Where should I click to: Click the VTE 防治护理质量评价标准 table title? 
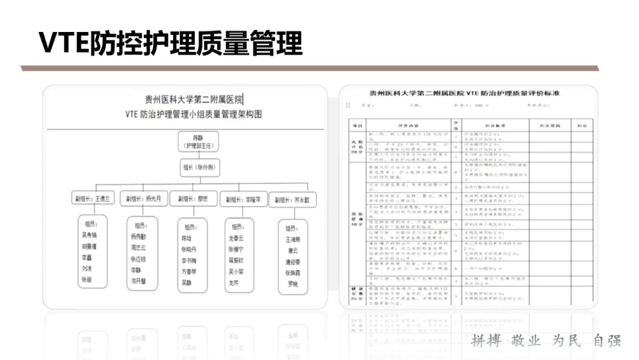464,94
